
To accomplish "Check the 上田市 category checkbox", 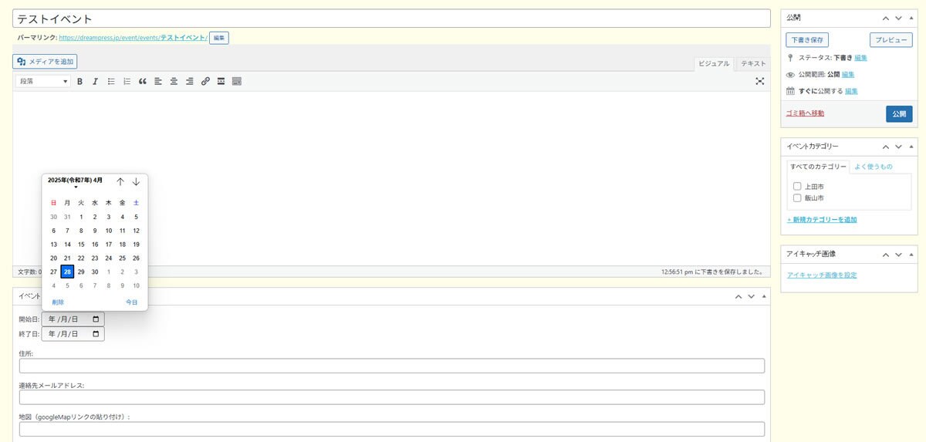I will [x=797, y=186].
